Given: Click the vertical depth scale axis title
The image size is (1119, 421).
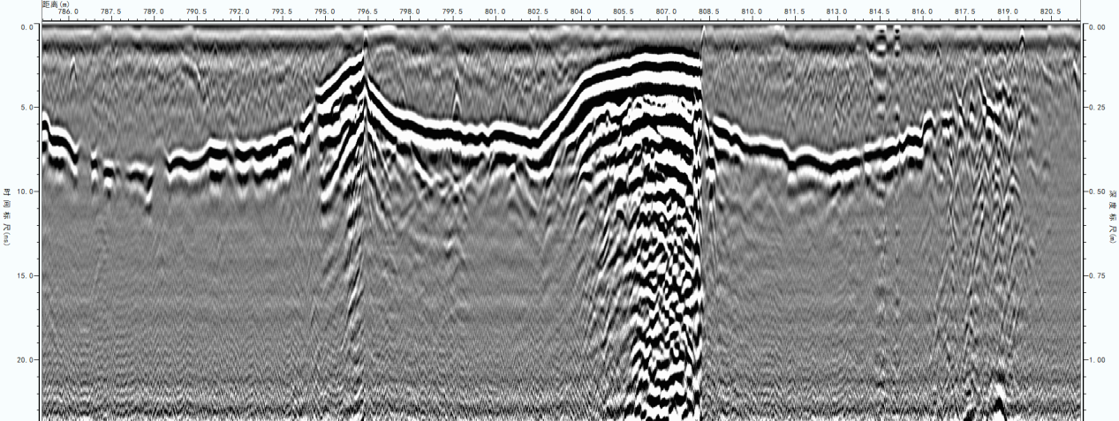Looking at the screenshot, I should click(1112, 216).
